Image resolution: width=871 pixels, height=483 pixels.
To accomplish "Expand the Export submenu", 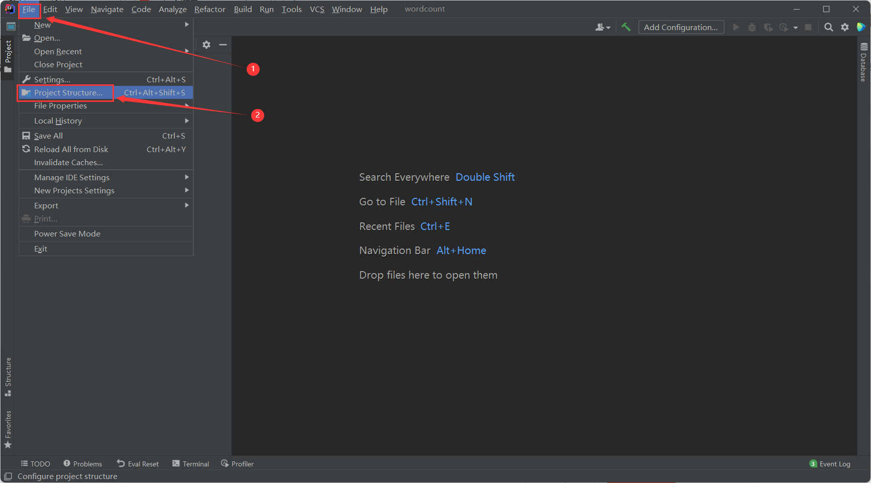I will [106, 206].
